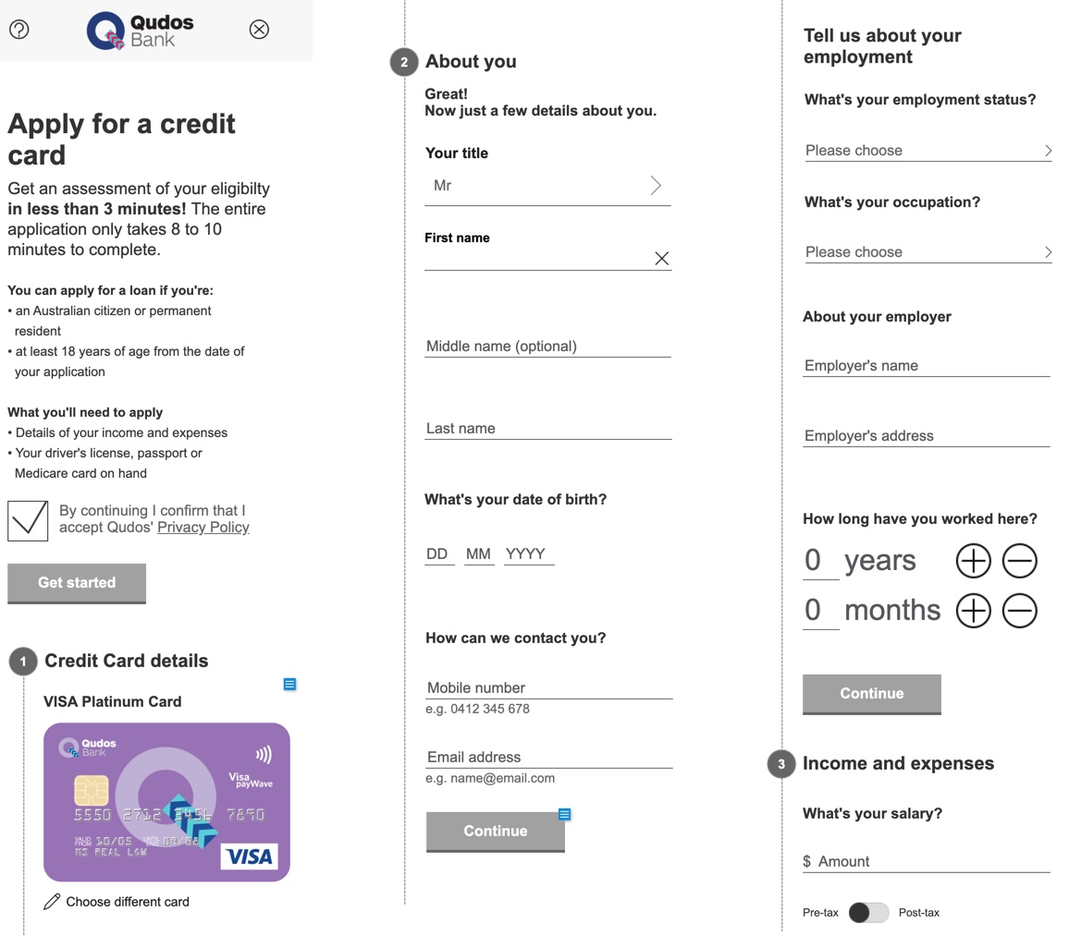Open the Your title dropdown showing Mr
1069x936 pixels.
547,186
